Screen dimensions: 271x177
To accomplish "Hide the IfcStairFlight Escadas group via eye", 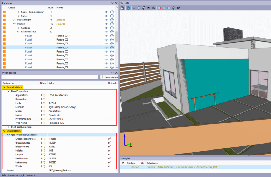I will tap(106, 20).
